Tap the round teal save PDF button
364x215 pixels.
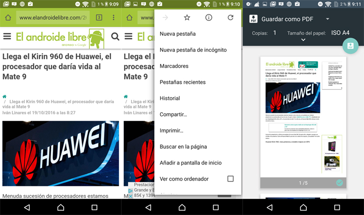(350, 46)
